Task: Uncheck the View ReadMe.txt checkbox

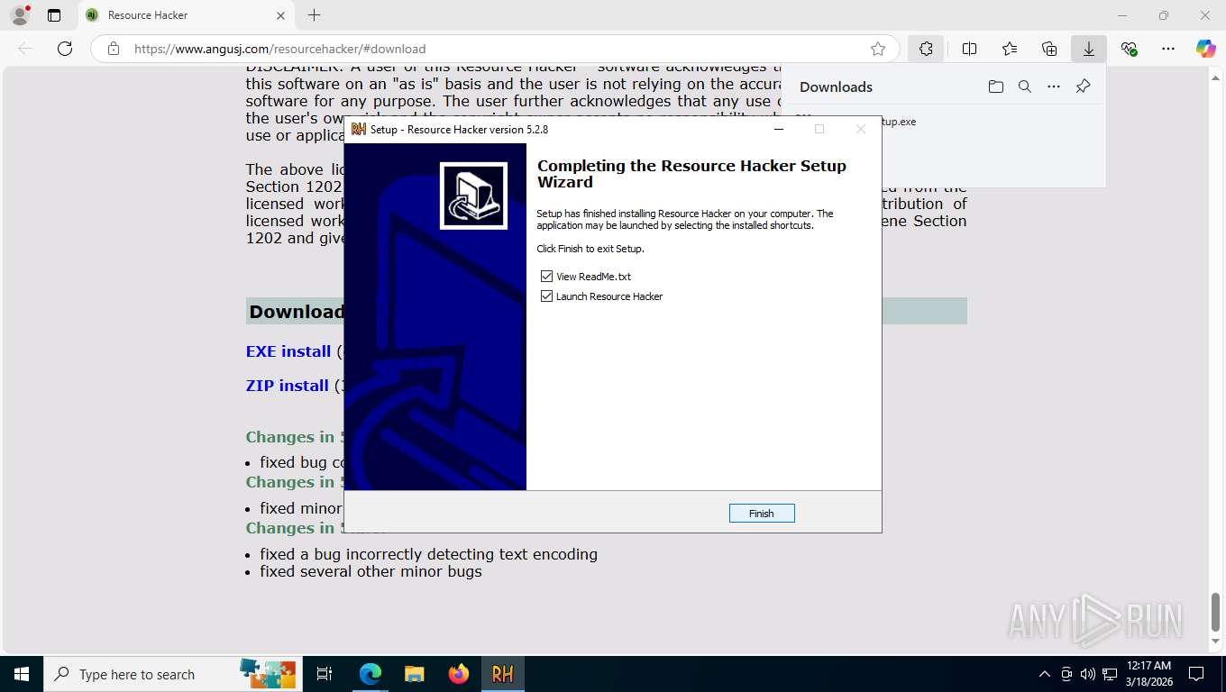Action: point(546,277)
